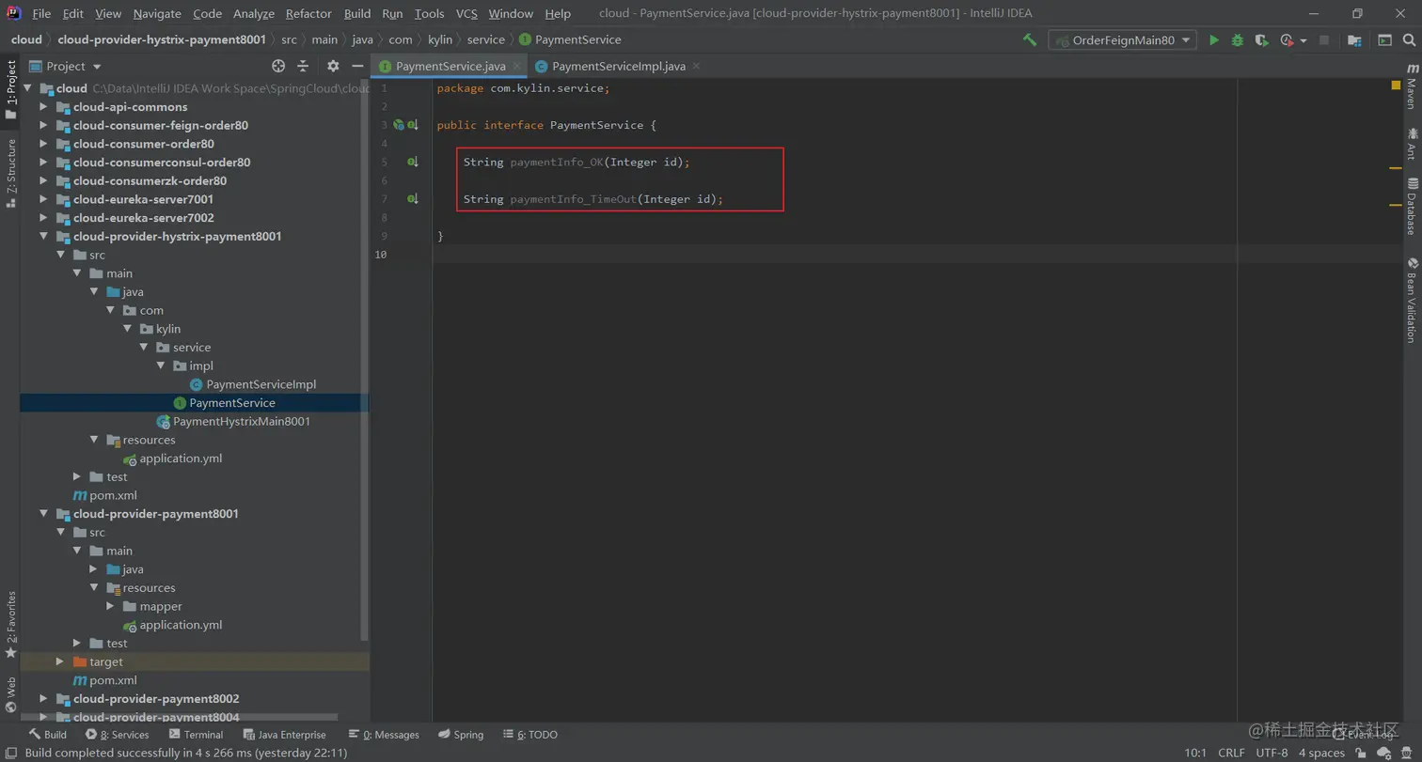This screenshot has height=762, width=1422.
Task: Click the kylin breadcrumb in navigation bar
Action: click(x=439, y=39)
